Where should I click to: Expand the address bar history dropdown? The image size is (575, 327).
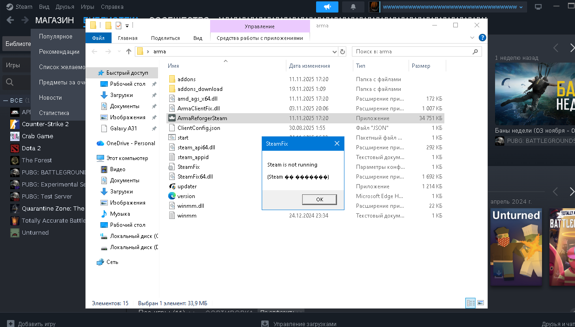pyautogui.click(x=334, y=51)
